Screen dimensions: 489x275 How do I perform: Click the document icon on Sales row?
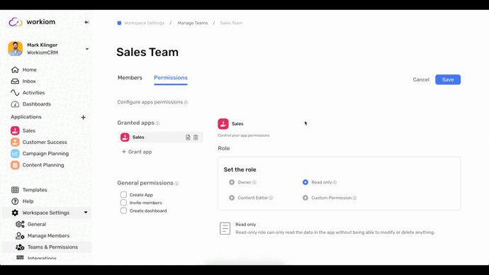[x=188, y=137]
